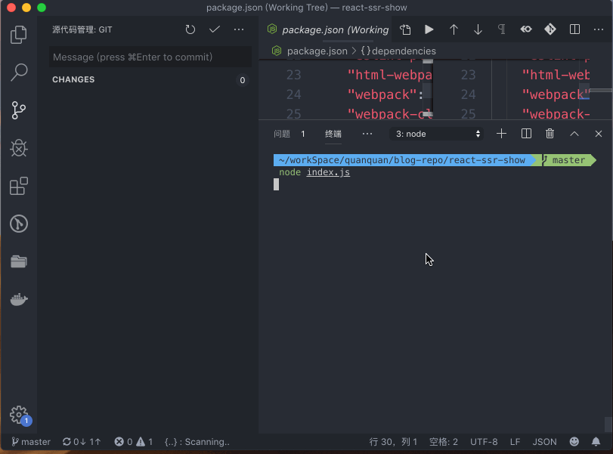
Task: Open the GitLens clock-branch activity bar icon
Action: click(x=18, y=224)
